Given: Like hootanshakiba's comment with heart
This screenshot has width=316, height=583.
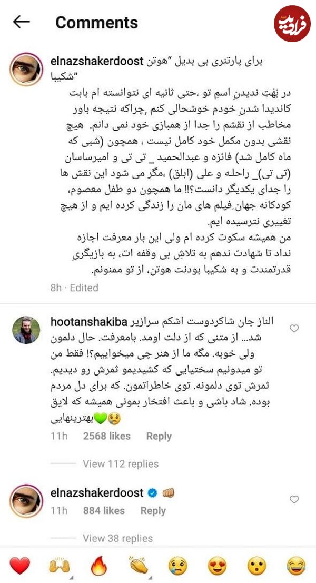Looking at the screenshot, I should point(294,328).
